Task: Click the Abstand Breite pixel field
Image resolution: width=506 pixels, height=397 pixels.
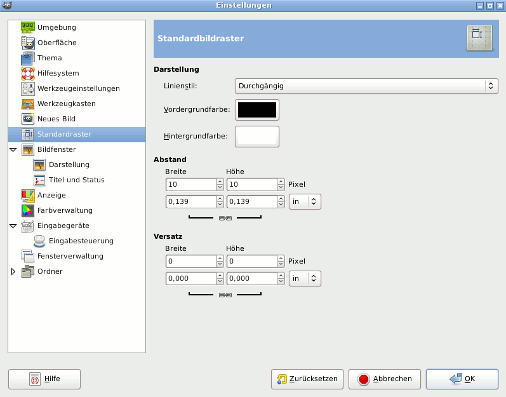Action: 190,184
